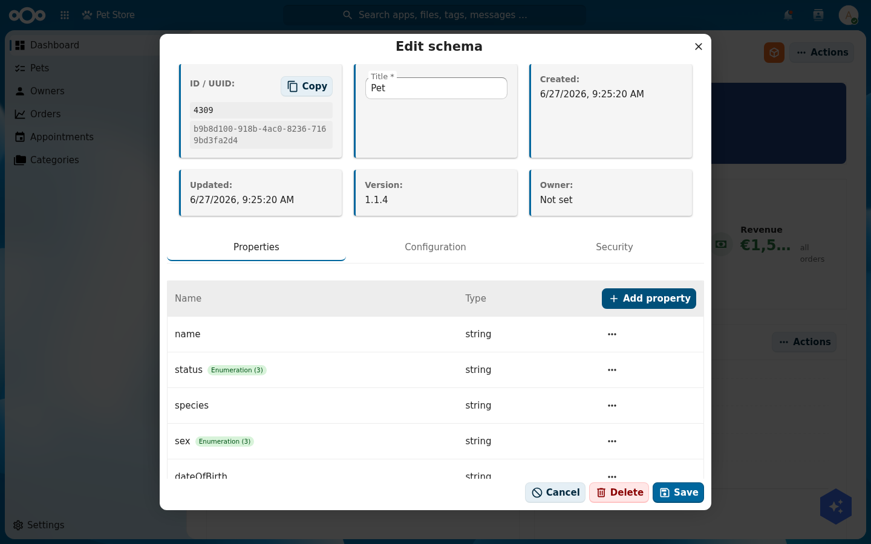Click the Owner value Not set
The width and height of the screenshot is (871, 544).
(x=556, y=200)
